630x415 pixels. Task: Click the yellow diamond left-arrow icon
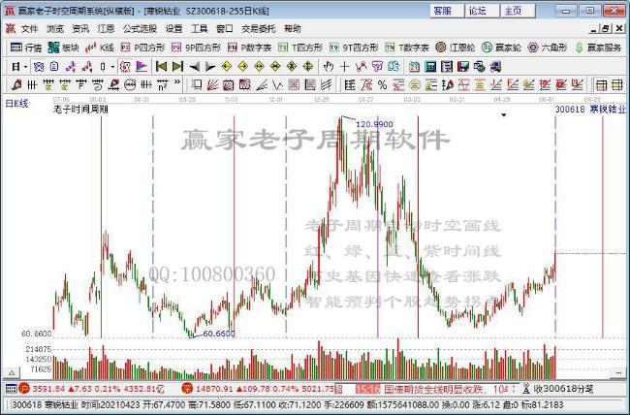[227, 66]
